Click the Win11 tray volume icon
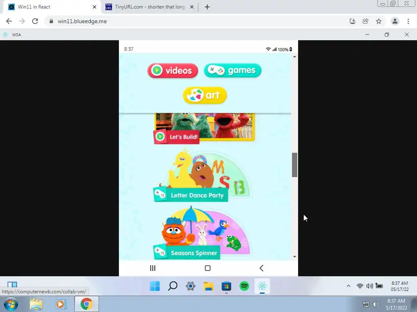 [x=369, y=286]
